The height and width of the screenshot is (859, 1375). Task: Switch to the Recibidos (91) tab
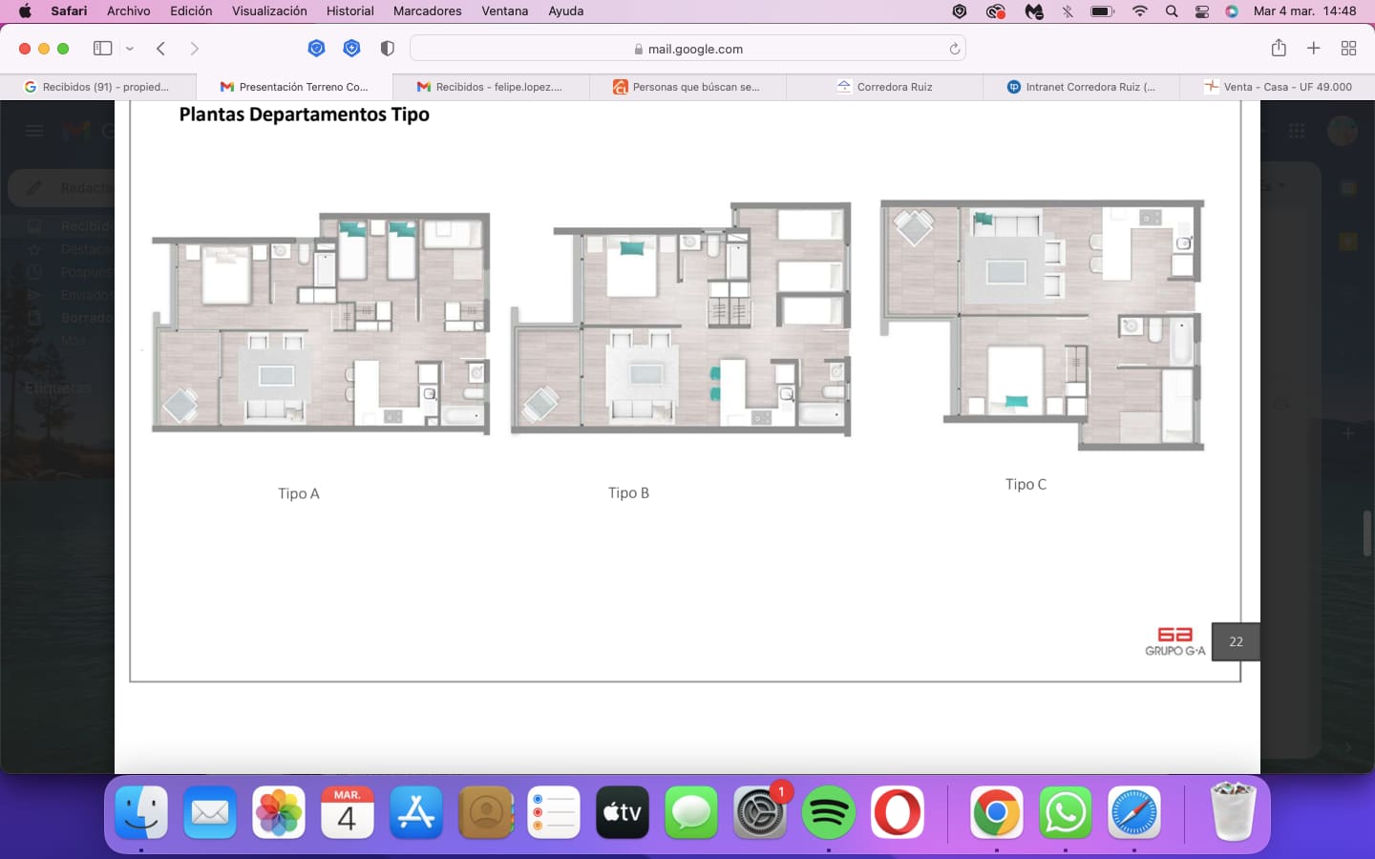pyautogui.click(x=98, y=87)
